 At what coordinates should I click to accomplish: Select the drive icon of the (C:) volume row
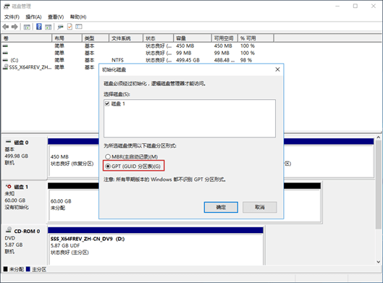pyautogui.click(x=5, y=60)
